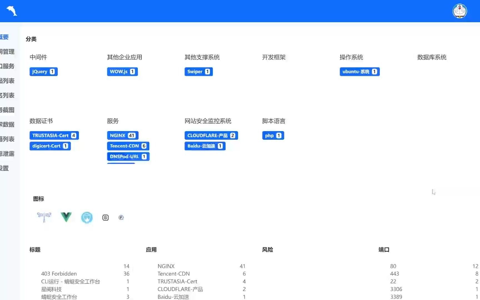Open the sidebar item ending in 服务
This screenshot has height=300, width=480.
[x=7, y=66]
